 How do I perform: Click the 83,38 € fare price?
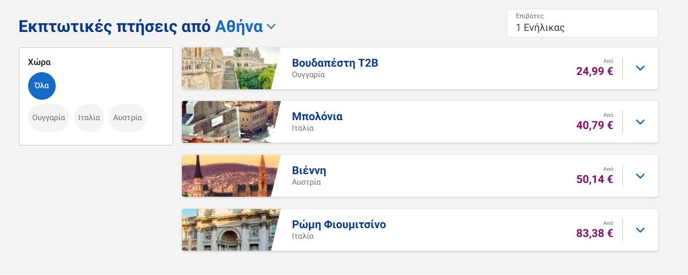coord(594,233)
